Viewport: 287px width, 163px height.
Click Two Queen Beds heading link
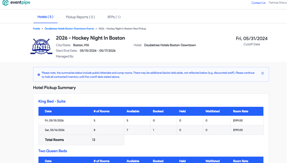click(53, 151)
